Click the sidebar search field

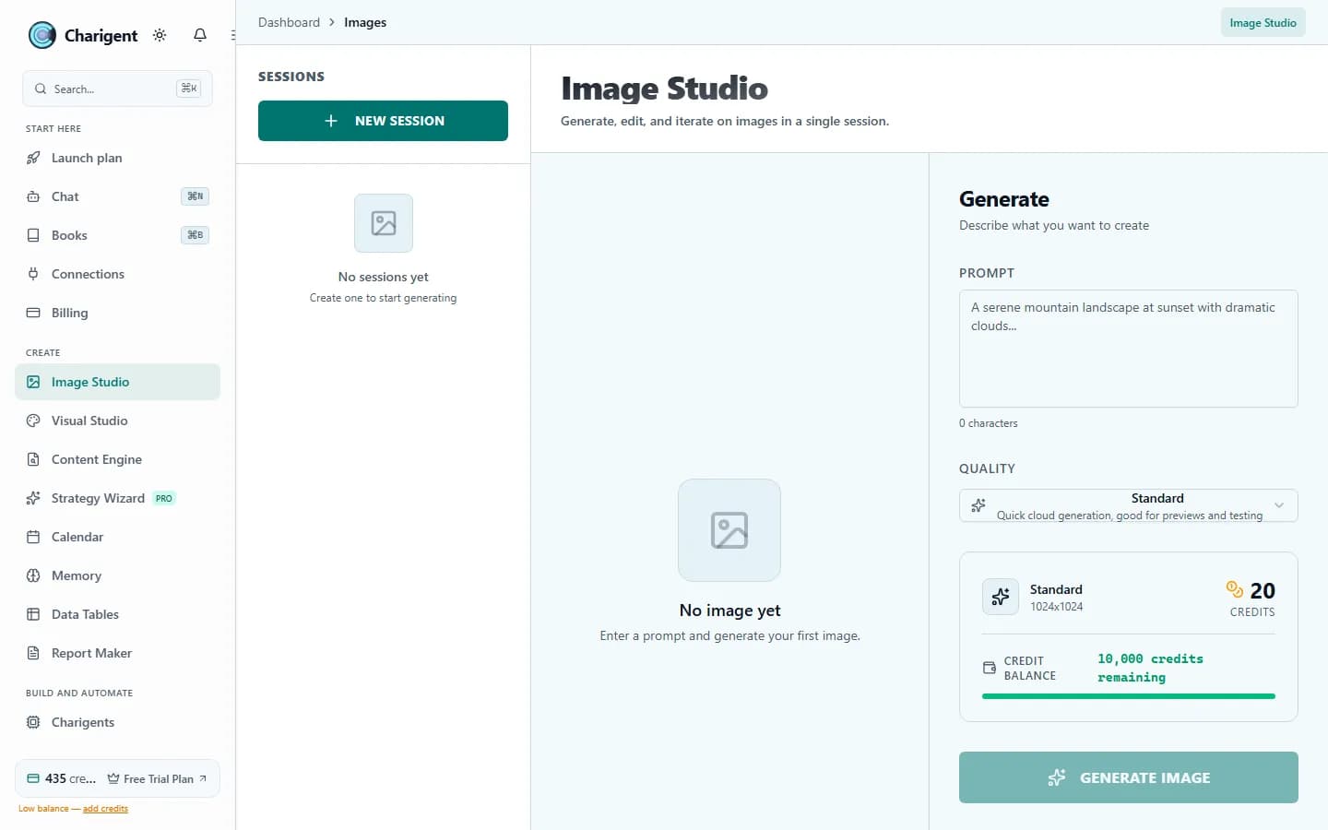click(117, 89)
